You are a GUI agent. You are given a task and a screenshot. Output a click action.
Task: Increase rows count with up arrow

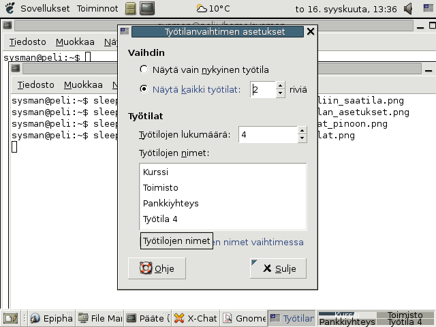pyautogui.click(x=280, y=85)
